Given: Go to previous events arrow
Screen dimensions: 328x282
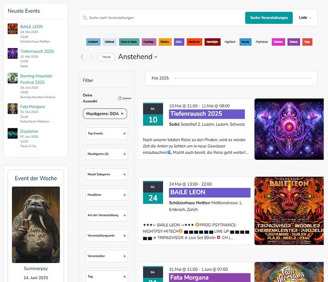Looking at the screenshot, I should pos(82,57).
